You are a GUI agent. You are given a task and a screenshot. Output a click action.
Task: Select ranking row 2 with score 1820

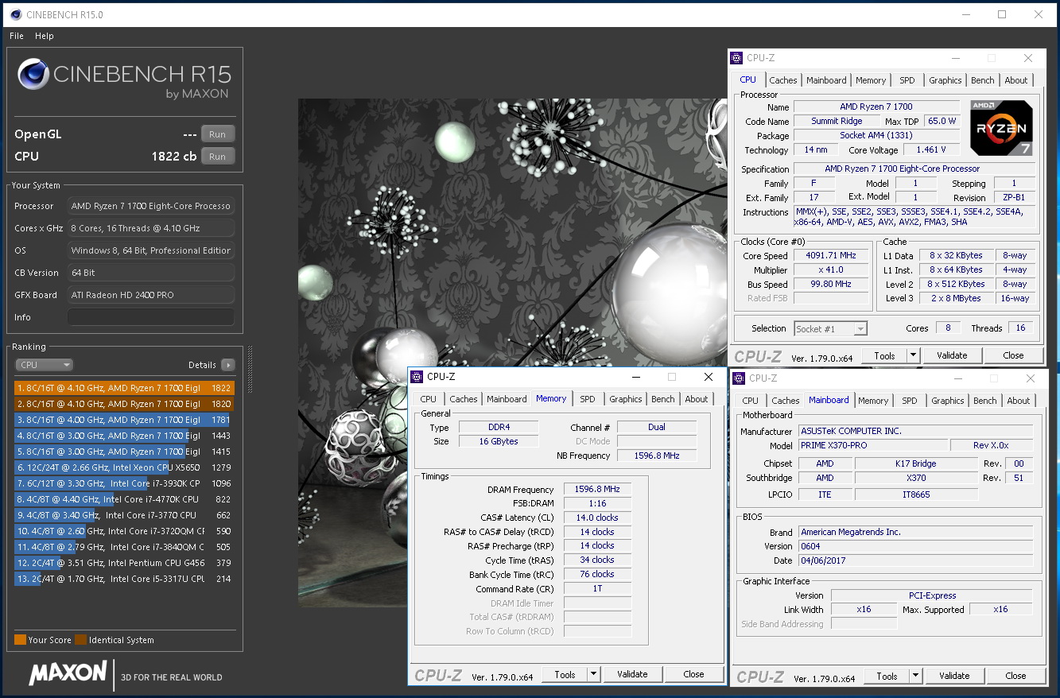pos(124,404)
